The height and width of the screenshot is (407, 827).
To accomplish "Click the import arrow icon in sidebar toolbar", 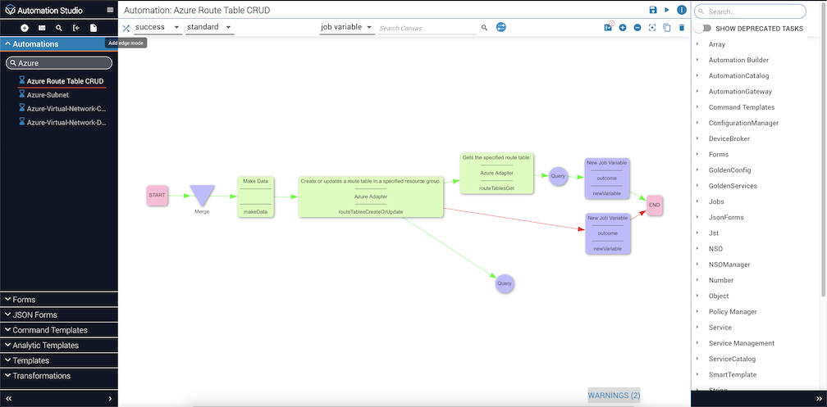I will (76, 28).
